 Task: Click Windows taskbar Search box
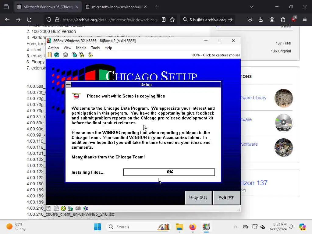click(x=139, y=227)
